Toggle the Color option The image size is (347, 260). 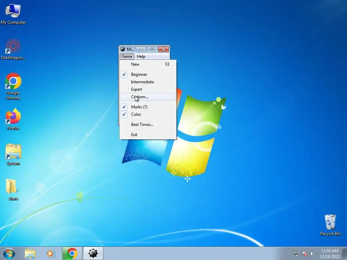point(148,114)
